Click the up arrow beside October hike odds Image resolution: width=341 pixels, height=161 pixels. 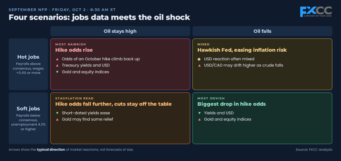57,59
